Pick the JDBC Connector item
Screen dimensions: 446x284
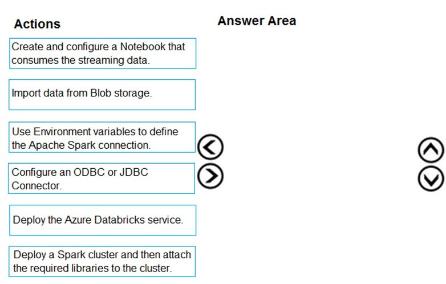point(102,178)
